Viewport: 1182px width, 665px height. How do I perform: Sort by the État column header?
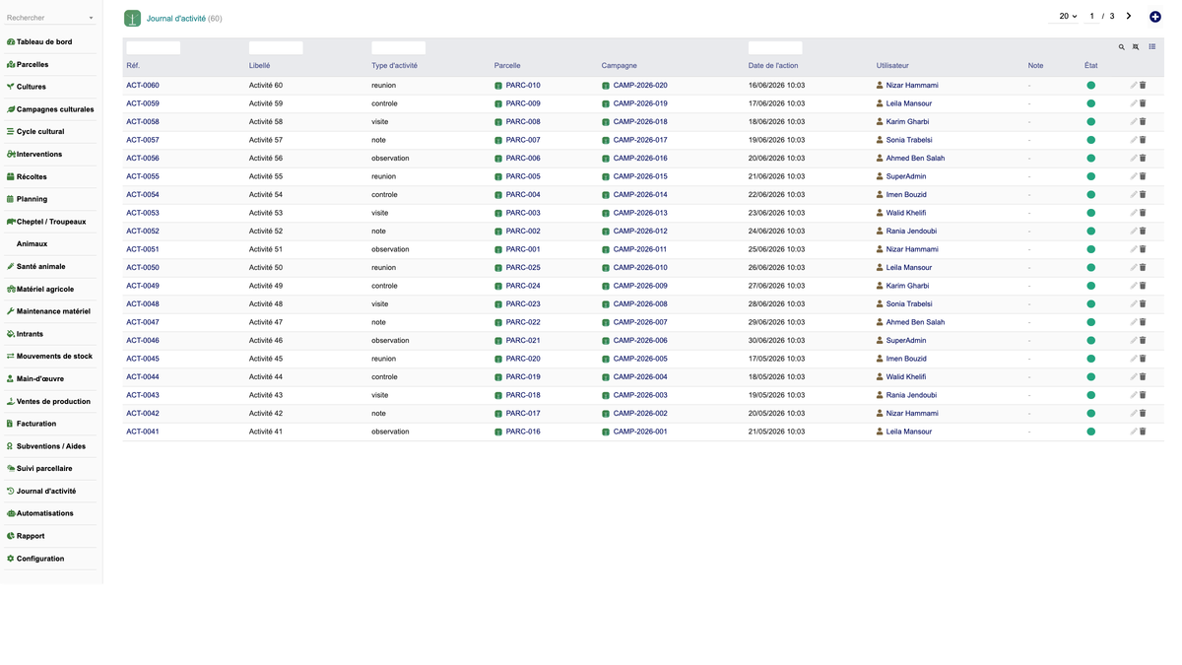(1090, 66)
